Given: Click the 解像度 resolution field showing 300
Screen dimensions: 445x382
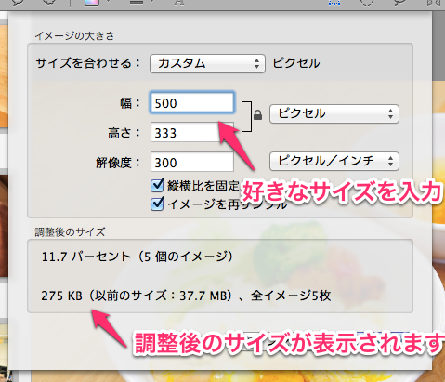Looking at the screenshot, I should 192,162.
